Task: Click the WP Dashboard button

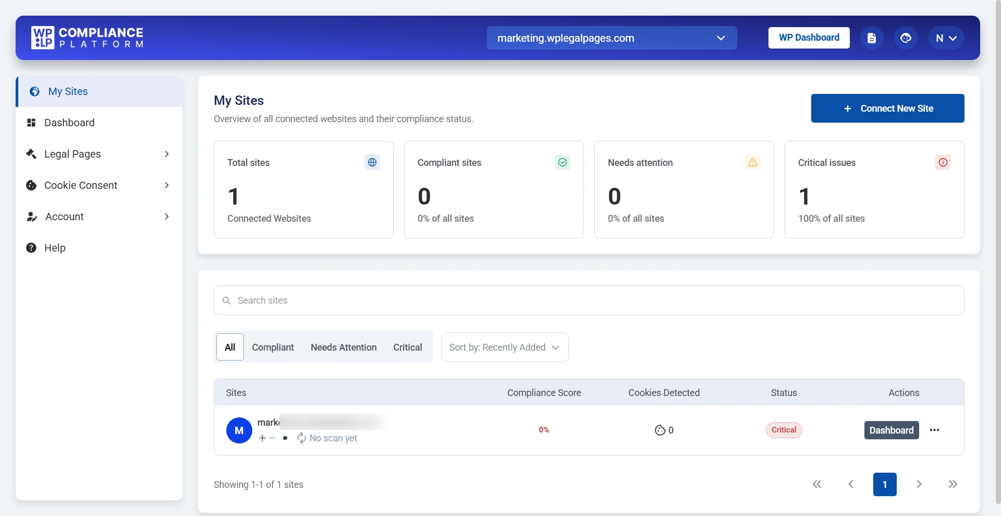Action: coord(809,38)
